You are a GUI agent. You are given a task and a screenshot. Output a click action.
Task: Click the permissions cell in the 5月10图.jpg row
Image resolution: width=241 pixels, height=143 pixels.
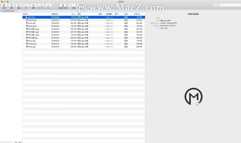(109, 38)
